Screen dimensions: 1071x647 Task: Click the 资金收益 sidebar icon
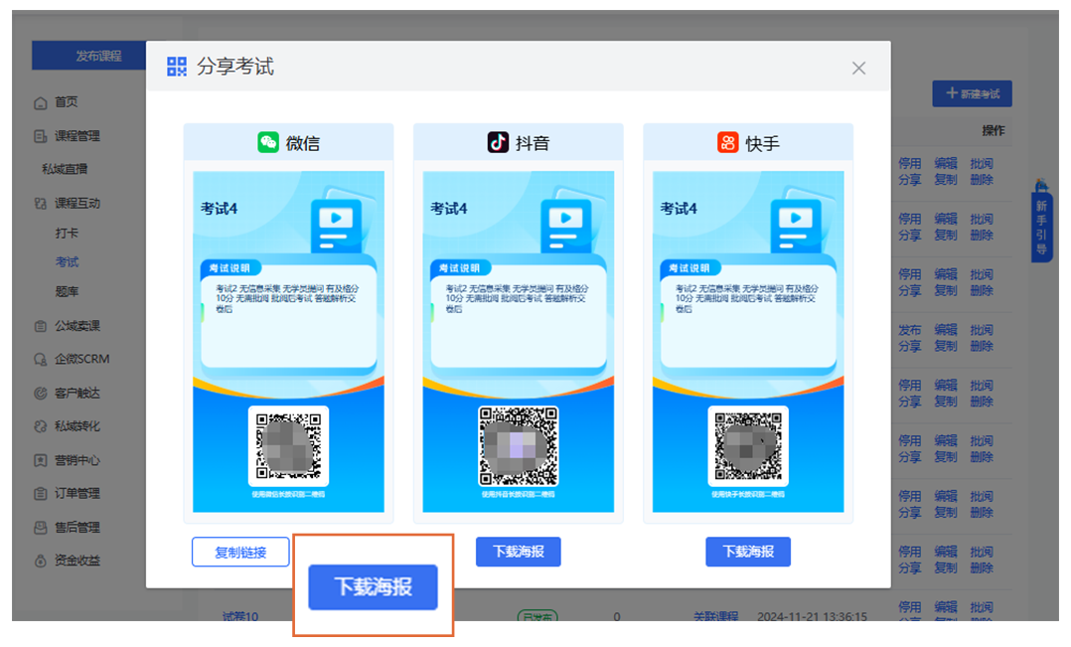[41, 561]
